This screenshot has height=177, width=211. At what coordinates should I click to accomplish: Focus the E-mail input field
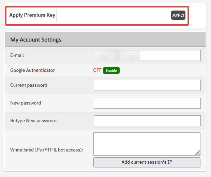pos(170,55)
